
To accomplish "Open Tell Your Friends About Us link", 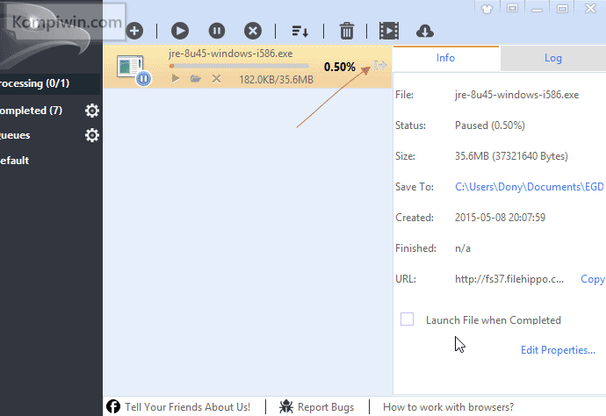I will point(187,407).
